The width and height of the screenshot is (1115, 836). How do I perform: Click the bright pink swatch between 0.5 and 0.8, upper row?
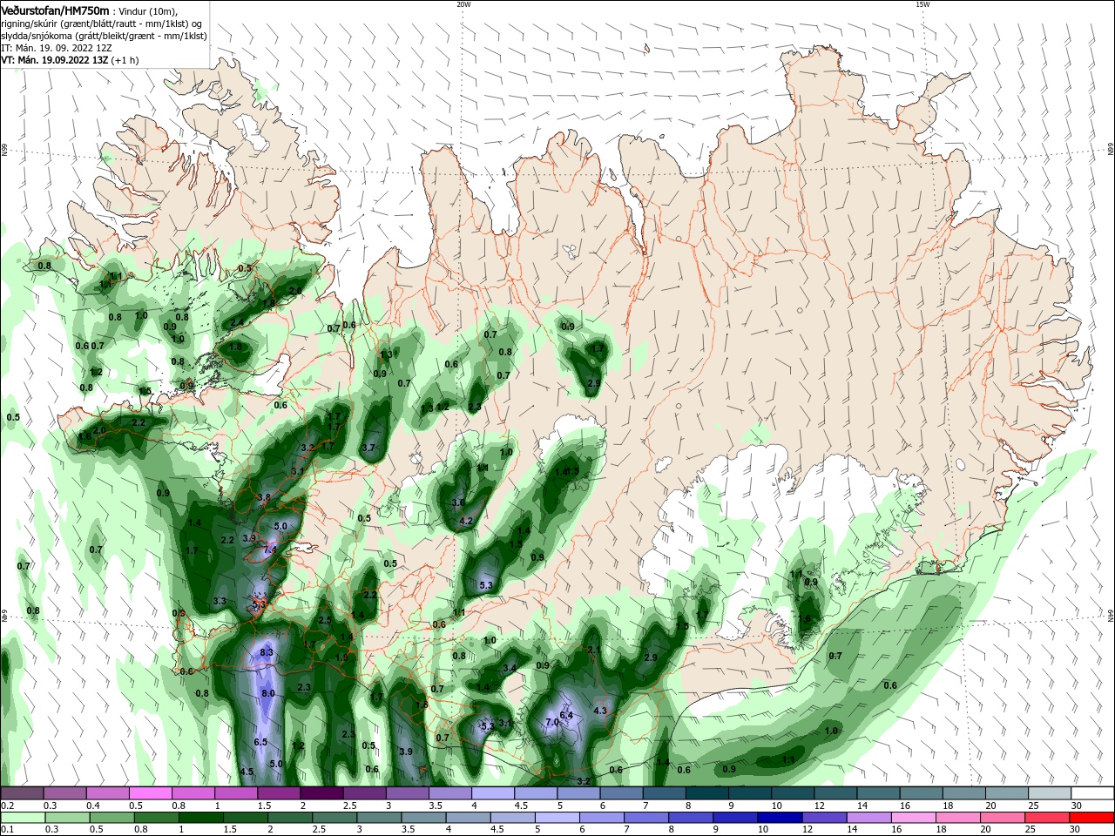click(150, 793)
